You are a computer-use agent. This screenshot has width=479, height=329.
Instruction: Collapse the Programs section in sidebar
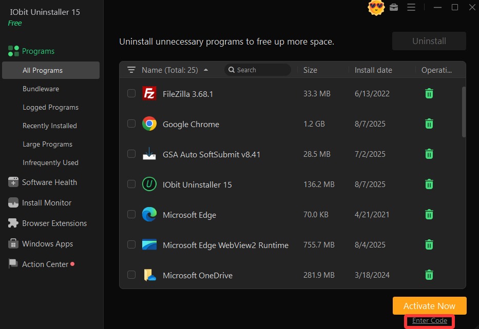(x=38, y=51)
